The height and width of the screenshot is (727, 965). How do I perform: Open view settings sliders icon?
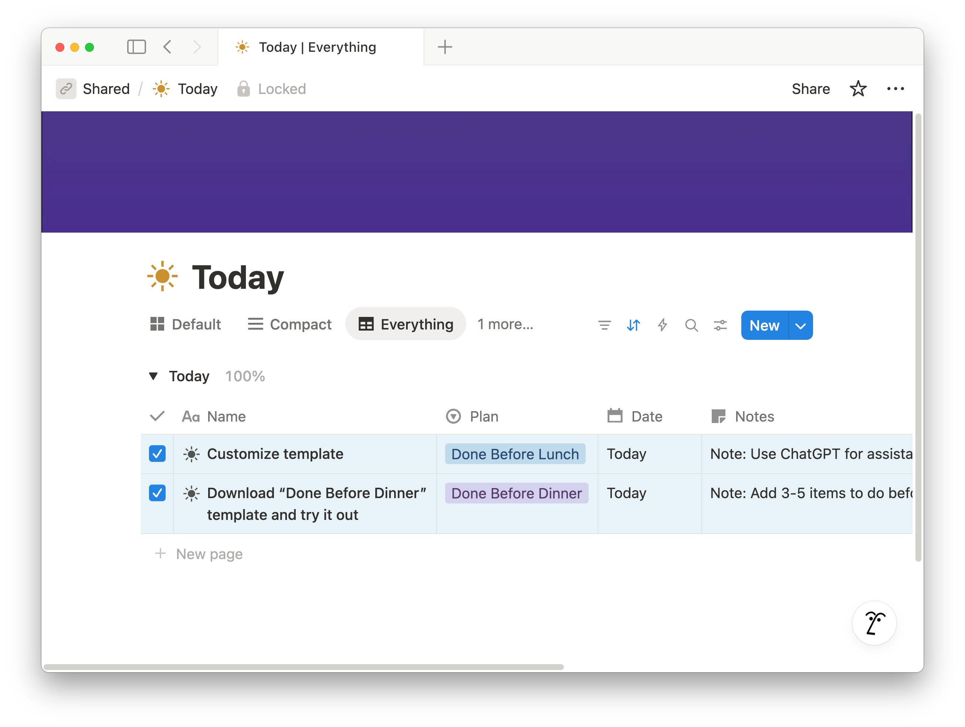720,325
